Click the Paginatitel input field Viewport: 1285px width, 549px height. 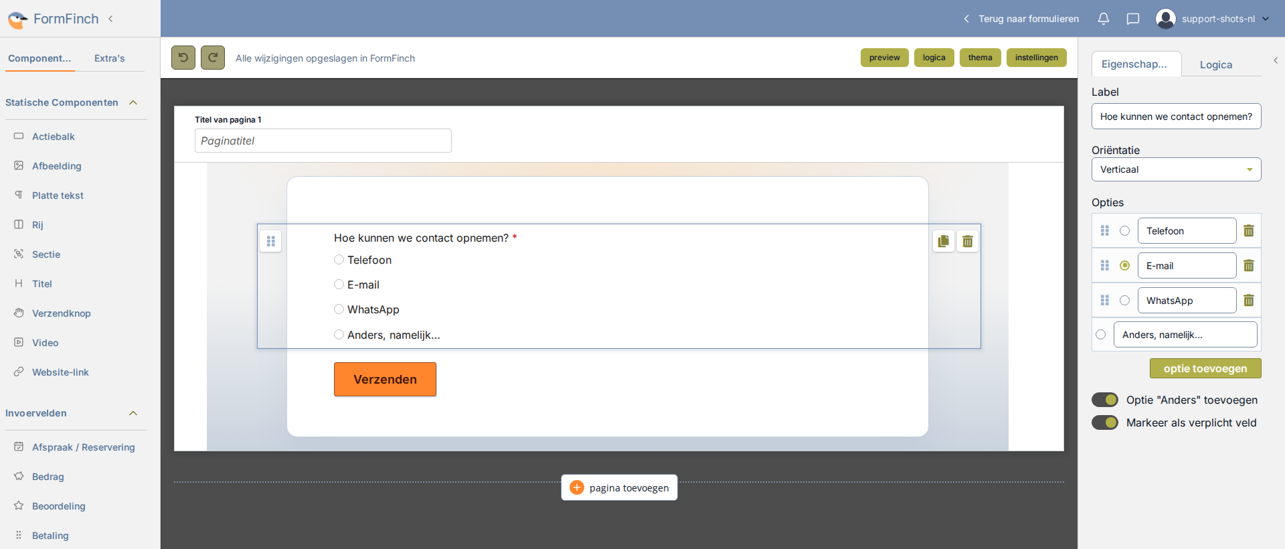(323, 141)
